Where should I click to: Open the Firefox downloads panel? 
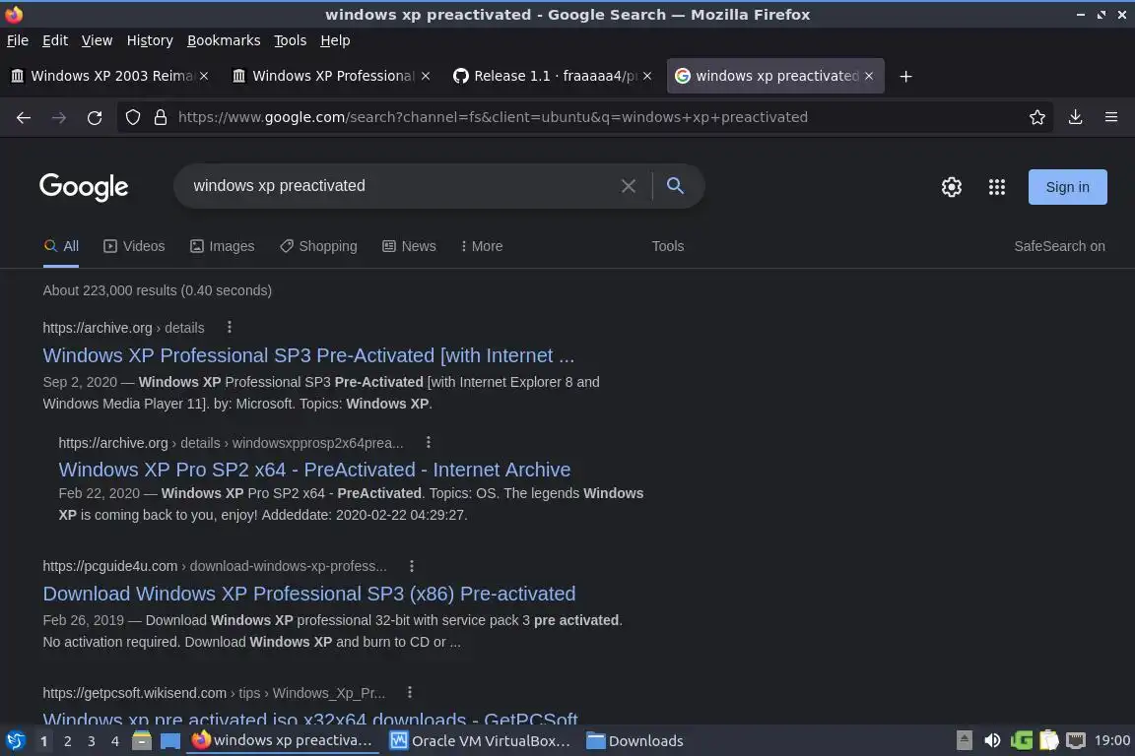1076,117
